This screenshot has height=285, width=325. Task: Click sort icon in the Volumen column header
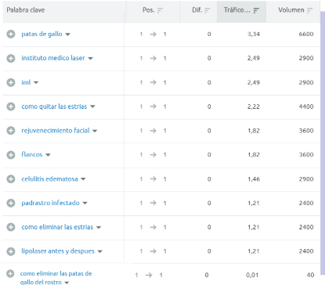point(310,10)
